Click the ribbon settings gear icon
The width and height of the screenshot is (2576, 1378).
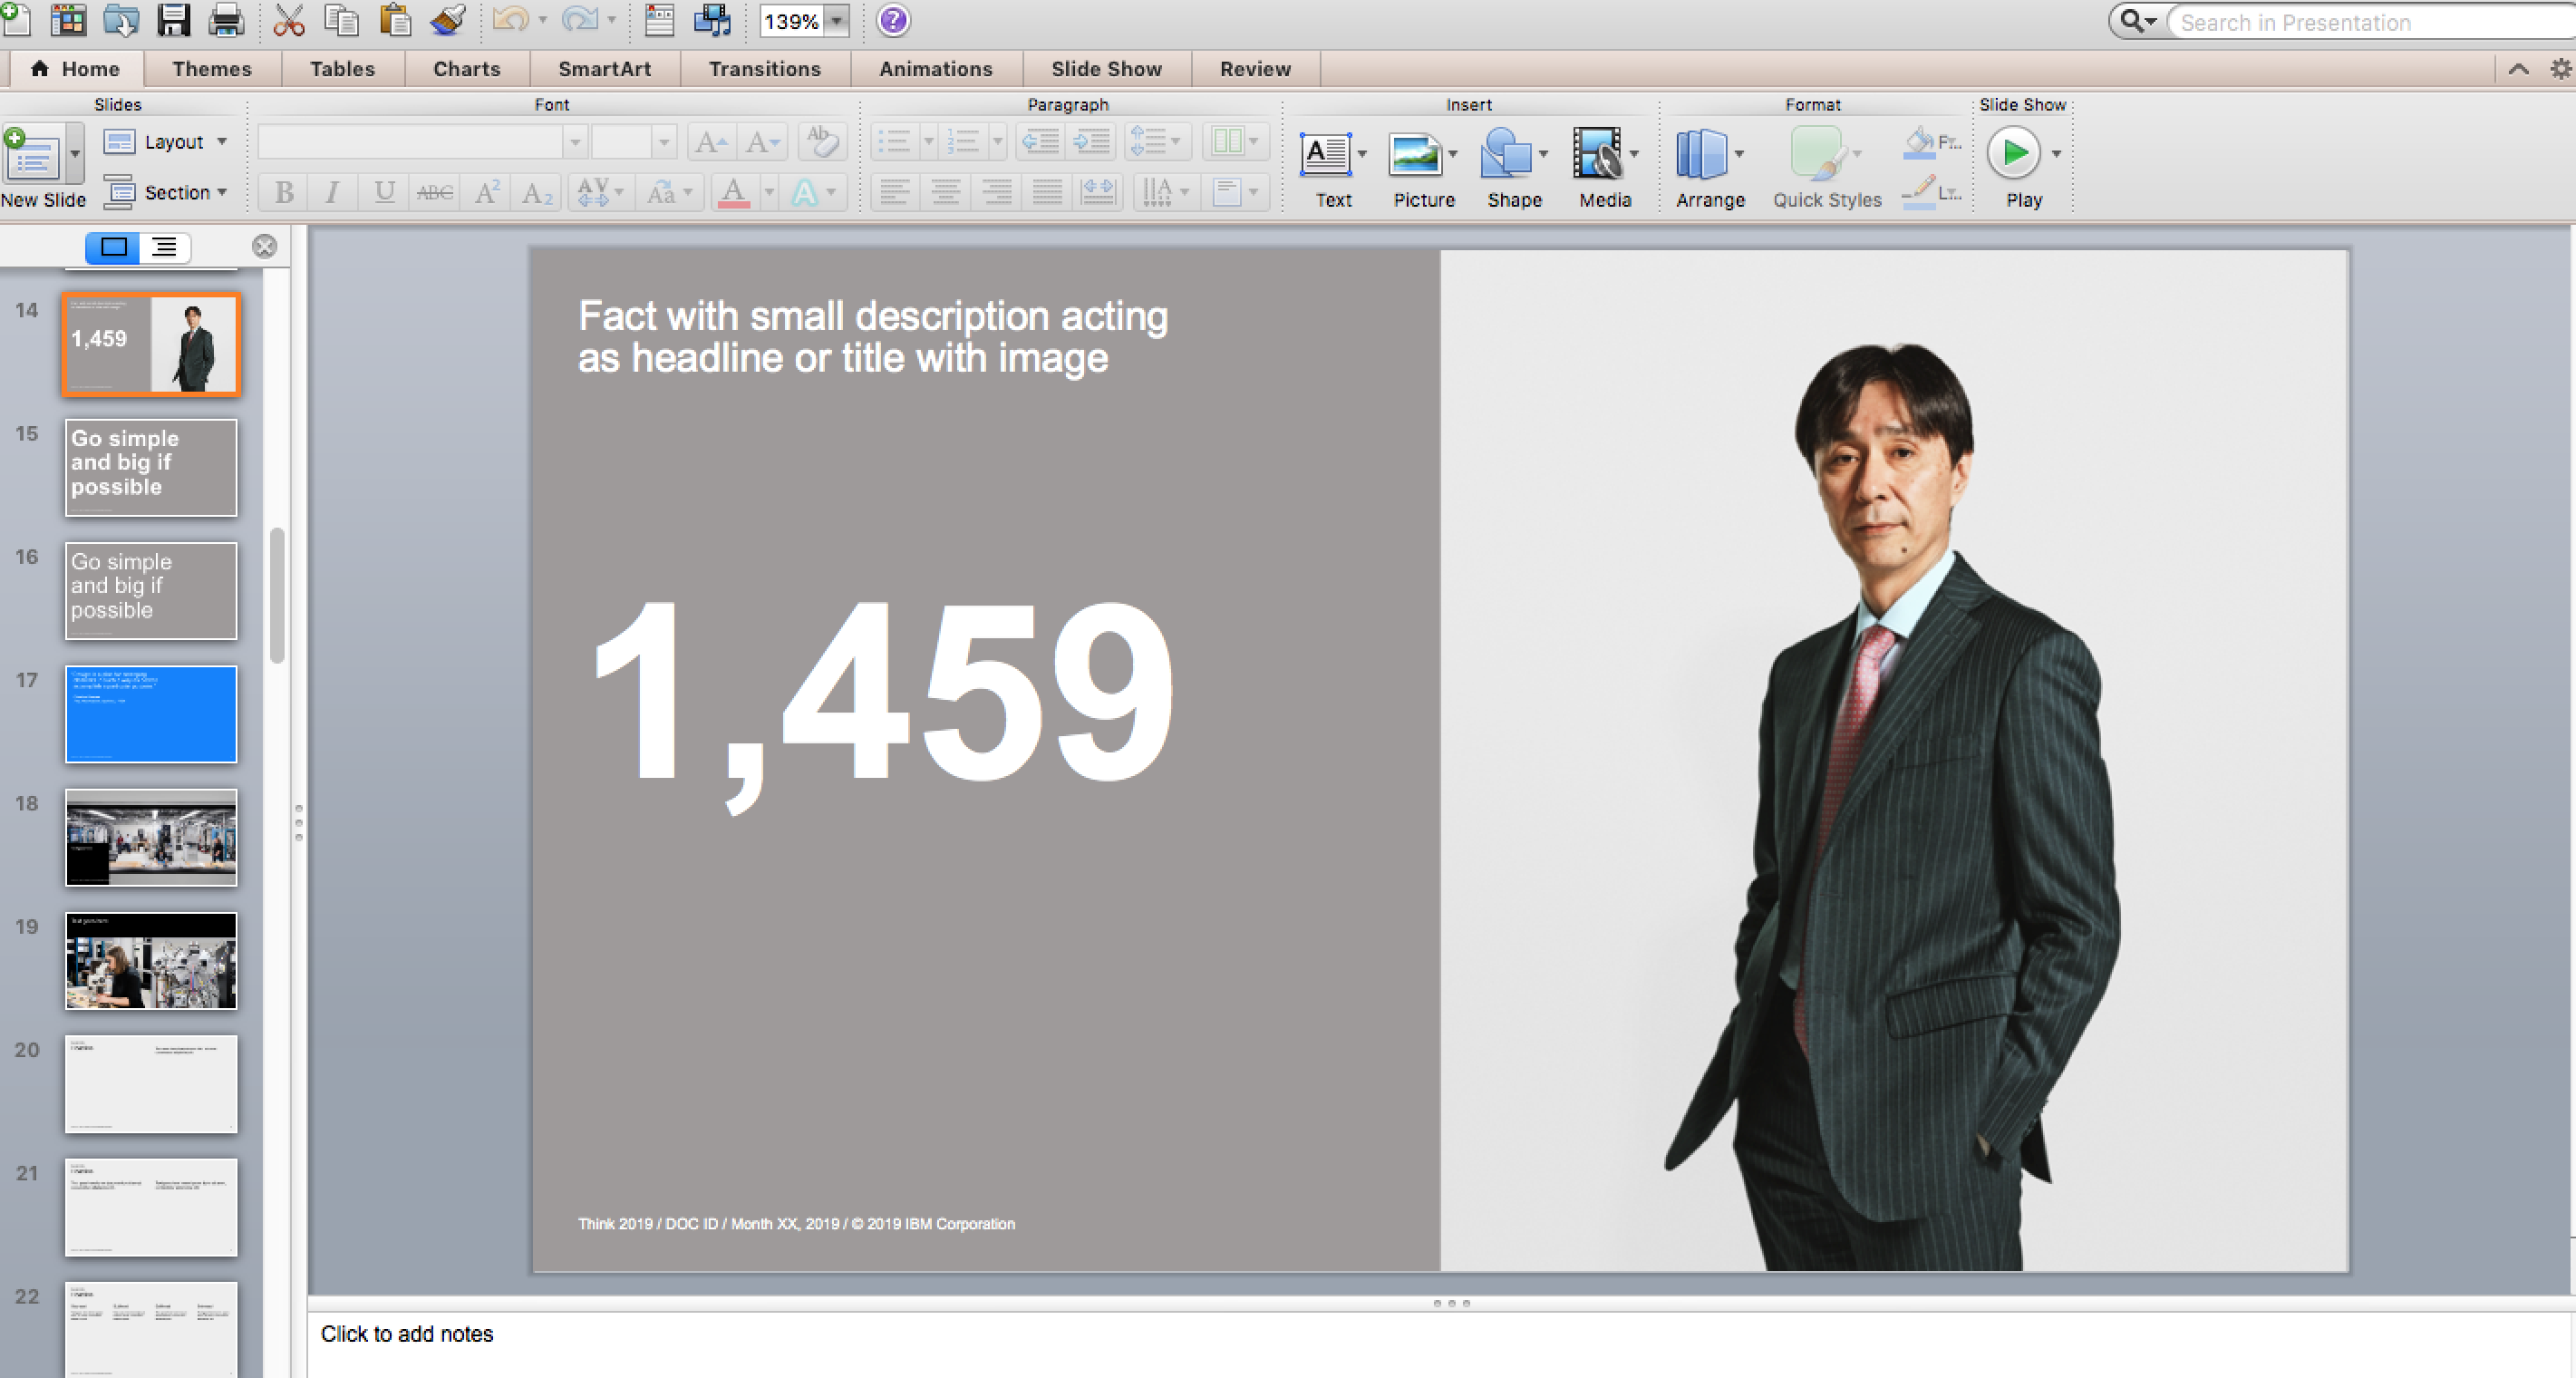tap(2560, 69)
